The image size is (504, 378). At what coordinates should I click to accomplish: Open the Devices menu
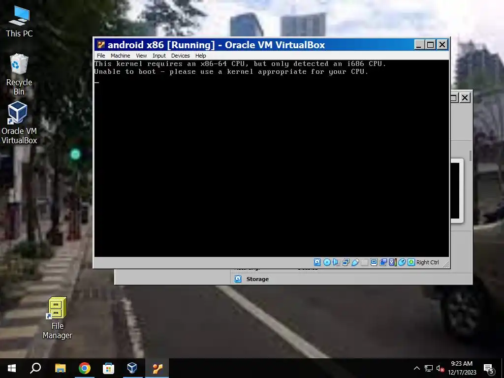(x=180, y=56)
